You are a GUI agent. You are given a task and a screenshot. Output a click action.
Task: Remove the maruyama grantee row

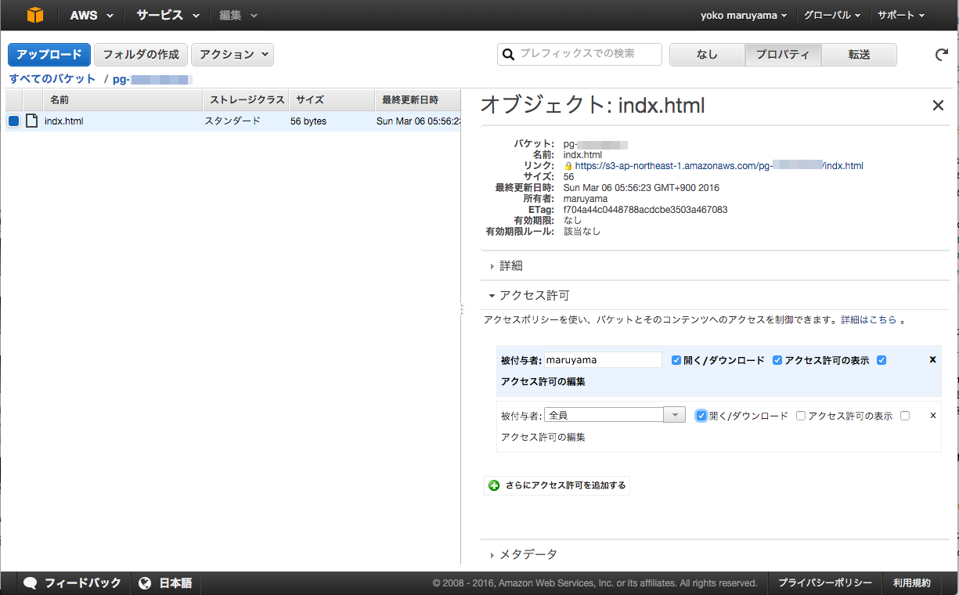point(932,359)
